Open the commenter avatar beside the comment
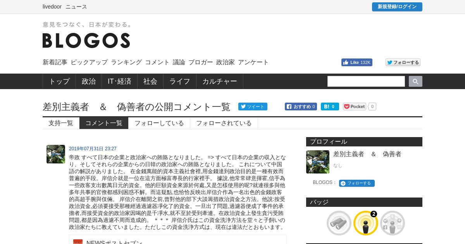Viewport: 465px width, 244px height. (56, 154)
